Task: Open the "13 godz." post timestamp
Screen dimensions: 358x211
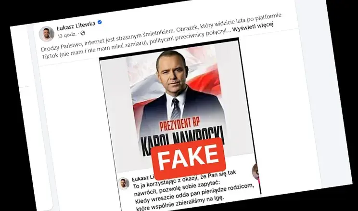Action: click(x=67, y=35)
